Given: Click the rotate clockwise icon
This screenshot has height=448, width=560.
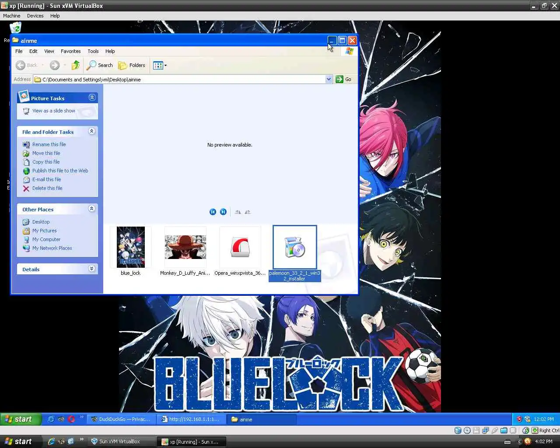Looking at the screenshot, I should coord(238,212).
